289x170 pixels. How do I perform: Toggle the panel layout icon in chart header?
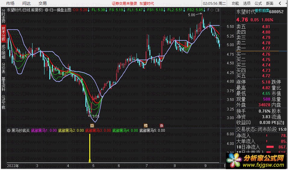tap(217, 10)
